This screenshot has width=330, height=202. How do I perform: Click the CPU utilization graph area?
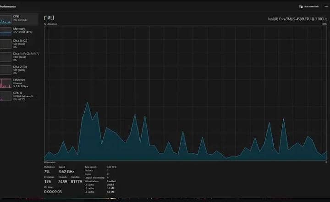[186, 93]
